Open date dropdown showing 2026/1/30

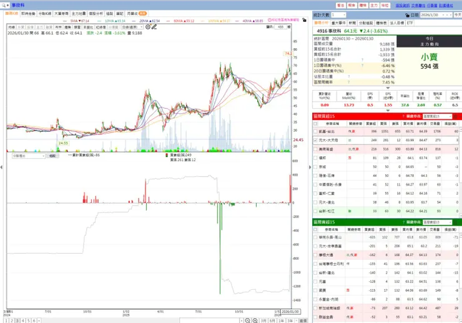[436, 15]
